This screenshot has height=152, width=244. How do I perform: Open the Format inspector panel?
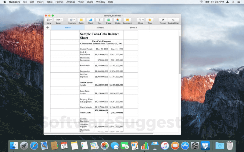(163, 20)
